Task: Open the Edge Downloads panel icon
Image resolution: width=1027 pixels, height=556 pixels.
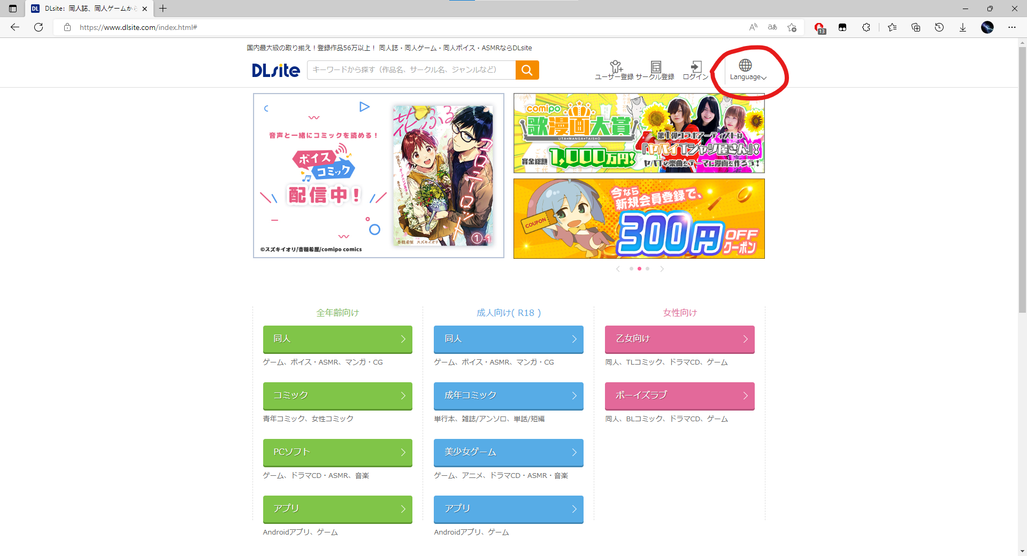Action: [963, 27]
